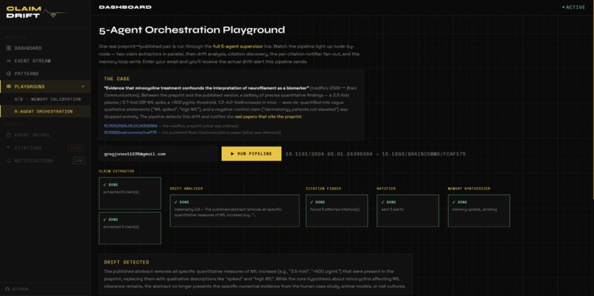
Task: Click the ACTIVE status indicator
Action: click(573, 7)
